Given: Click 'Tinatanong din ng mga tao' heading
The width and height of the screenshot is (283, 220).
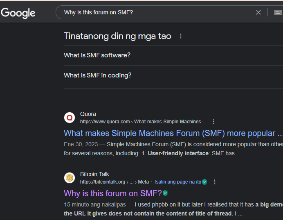Looking at the screenshot, I should [117, 36].
